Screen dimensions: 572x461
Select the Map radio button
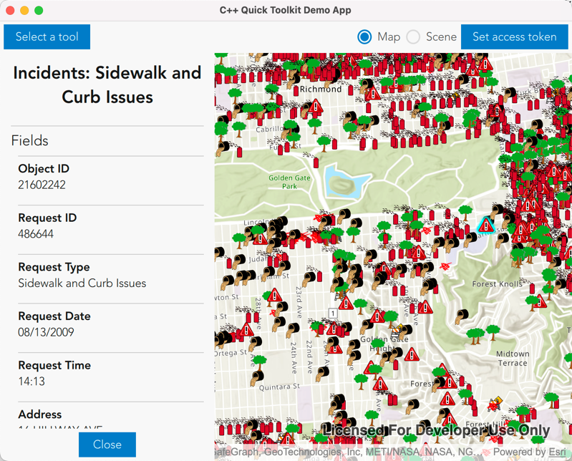tap(365, 37)
